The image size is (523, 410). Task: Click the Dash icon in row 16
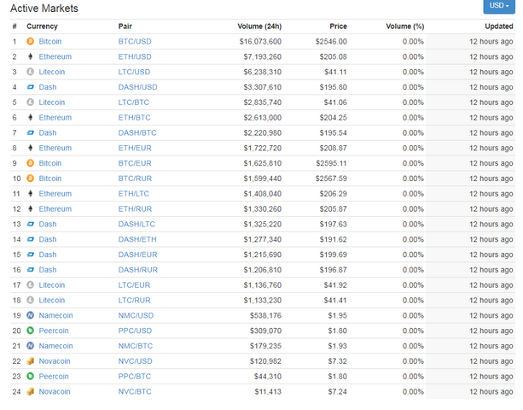point(31,270)
